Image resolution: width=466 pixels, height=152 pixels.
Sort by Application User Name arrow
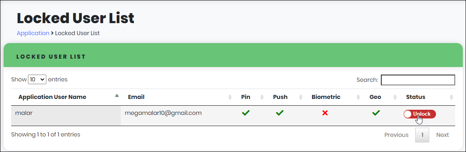(117, 96)
